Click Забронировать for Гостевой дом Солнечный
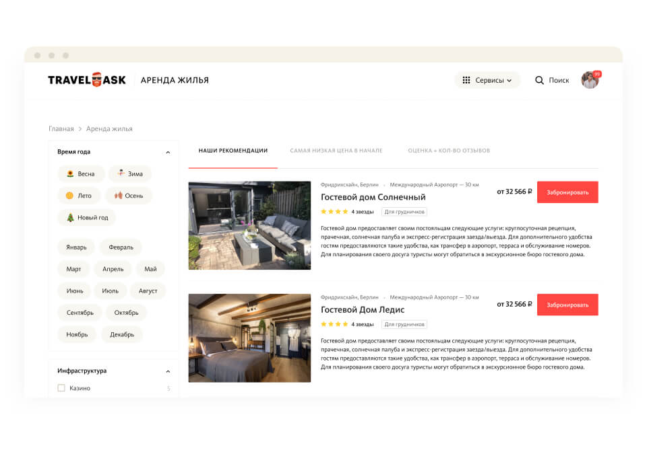Screen dimensions: 647x454 (x=567, y=192)
